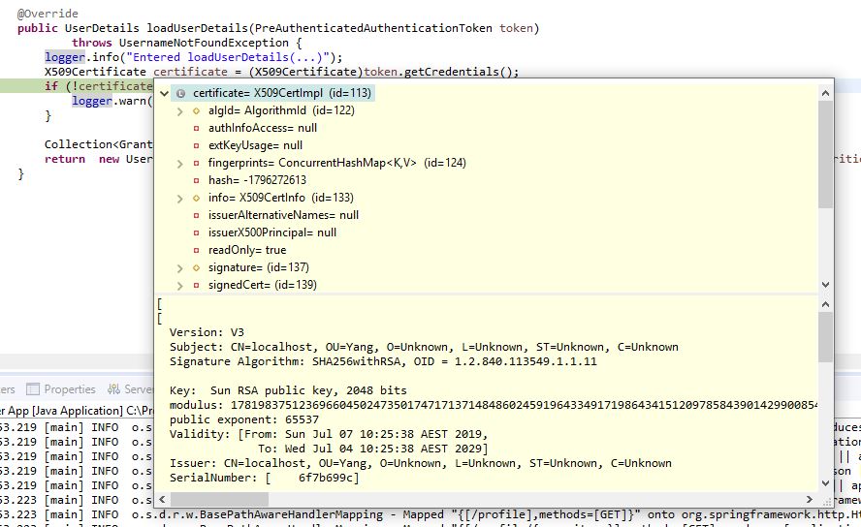
Task: Expand the signedCert field node
Action: coord(180,285)
